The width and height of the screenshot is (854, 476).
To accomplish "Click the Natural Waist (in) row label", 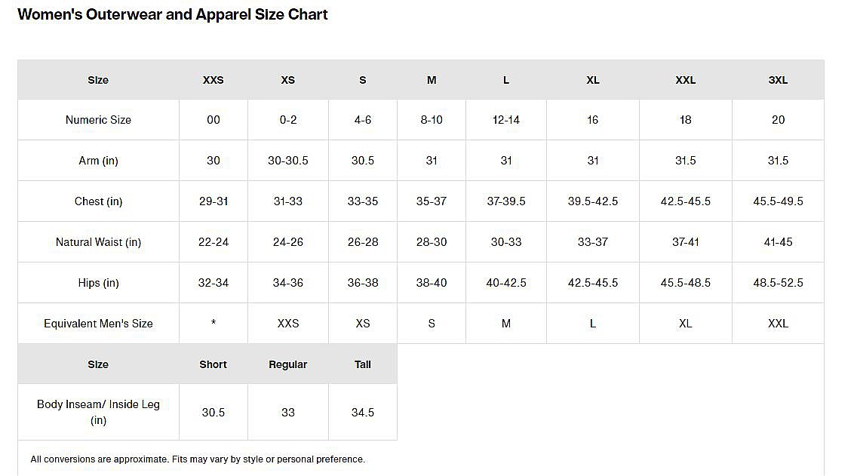I will (x=98, y=242).
